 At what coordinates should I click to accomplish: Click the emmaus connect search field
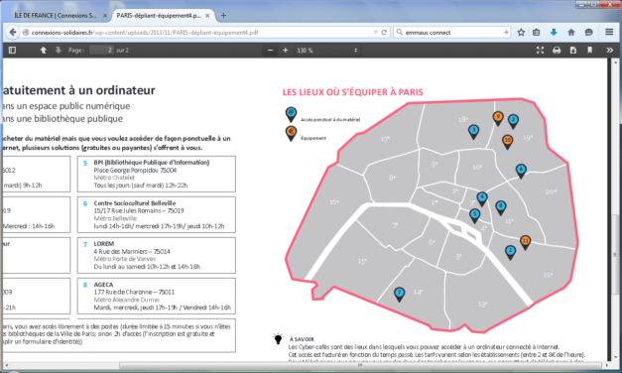(x=452, y=33)
